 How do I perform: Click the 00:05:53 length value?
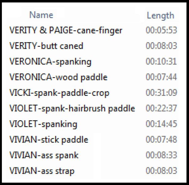tap(161, 30)
